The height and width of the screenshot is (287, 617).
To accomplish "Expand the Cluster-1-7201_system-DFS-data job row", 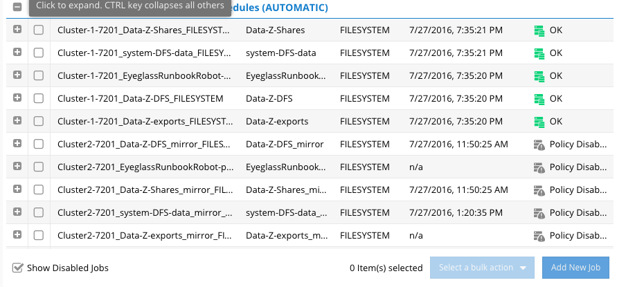I will tap(17, 52).
